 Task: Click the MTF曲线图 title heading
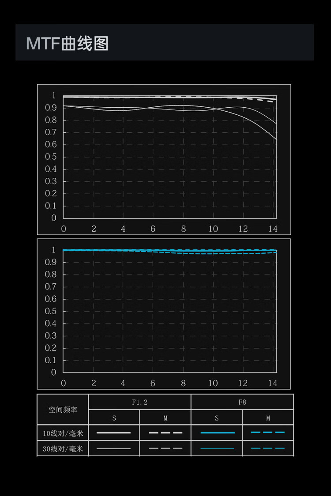pos(67,43)
